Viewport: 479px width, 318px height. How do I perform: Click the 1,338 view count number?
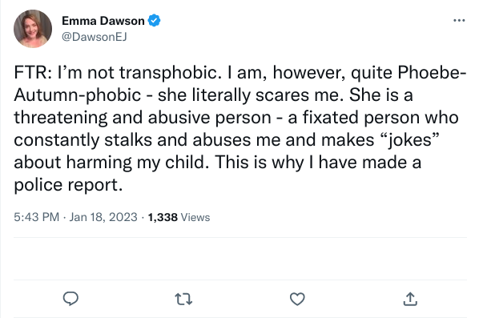point(163,218)
